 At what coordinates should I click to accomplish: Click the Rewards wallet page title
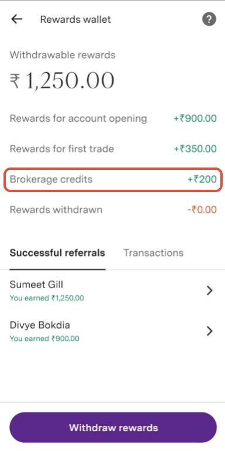point(75,19)
